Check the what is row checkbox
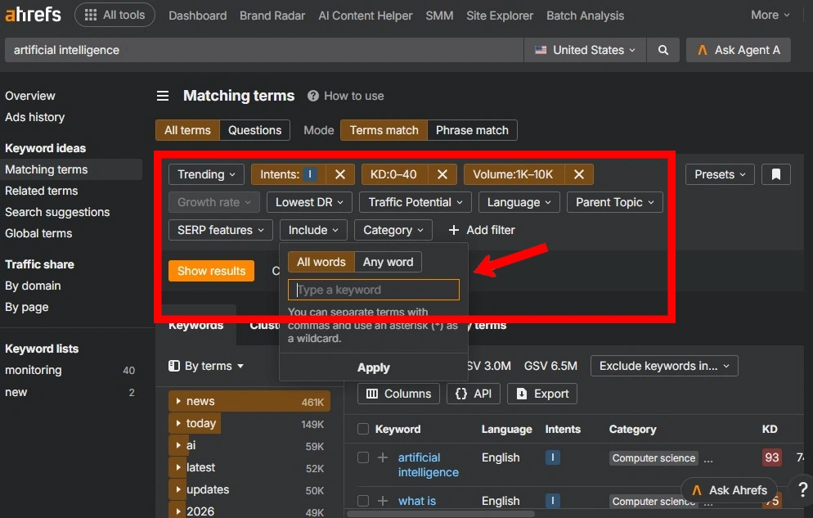The width and height of the screenshot is (813, 518). click(x=363, y=501)
